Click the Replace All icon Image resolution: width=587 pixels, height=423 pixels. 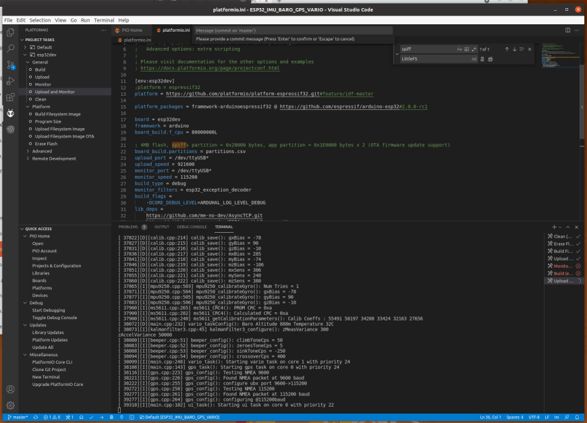point(491,59)
